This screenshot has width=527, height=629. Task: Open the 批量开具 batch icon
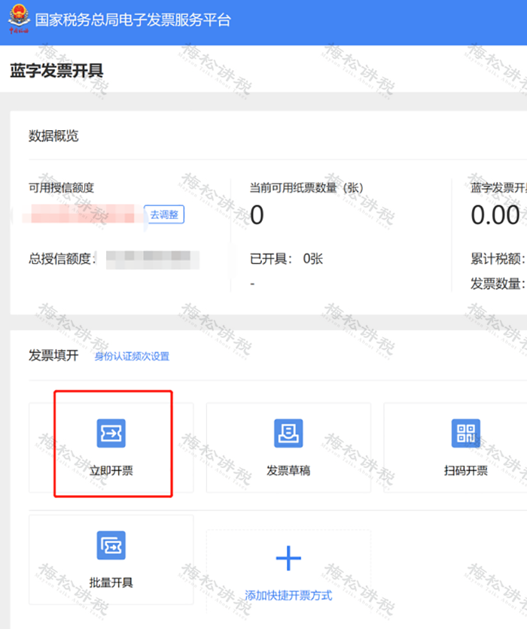coord(111,545)
